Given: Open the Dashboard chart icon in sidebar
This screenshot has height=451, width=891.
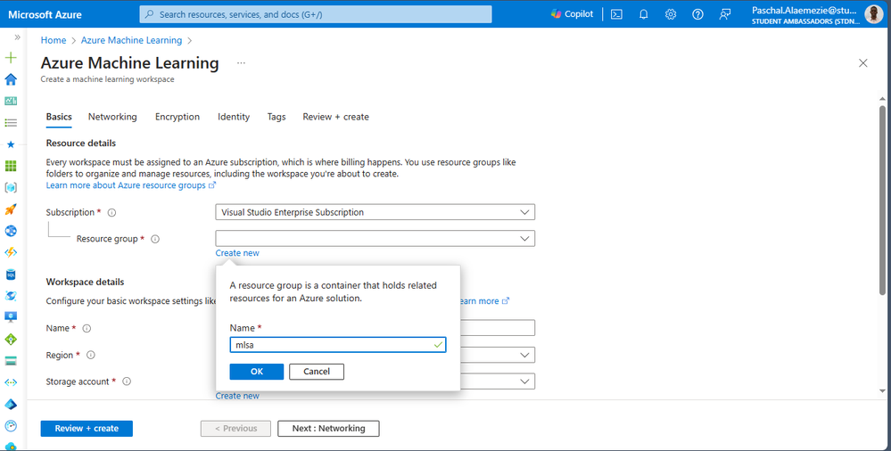Looking at the screenshot, I should point(10,101).
